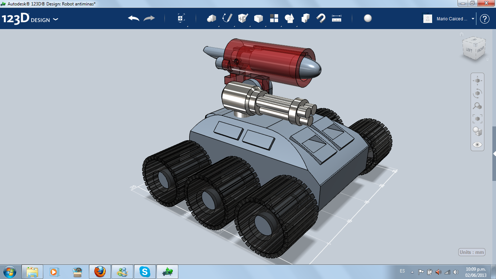Open Firefox from the taskbar

100,272
